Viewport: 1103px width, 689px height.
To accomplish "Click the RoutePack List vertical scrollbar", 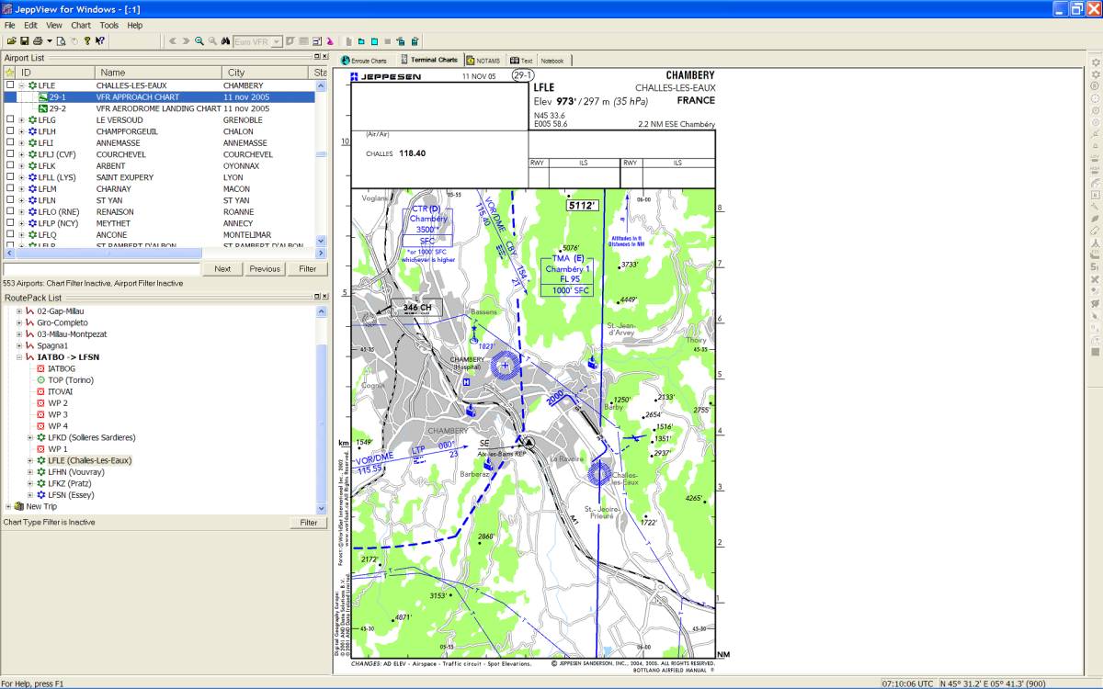I will click(x=322, y=411).
